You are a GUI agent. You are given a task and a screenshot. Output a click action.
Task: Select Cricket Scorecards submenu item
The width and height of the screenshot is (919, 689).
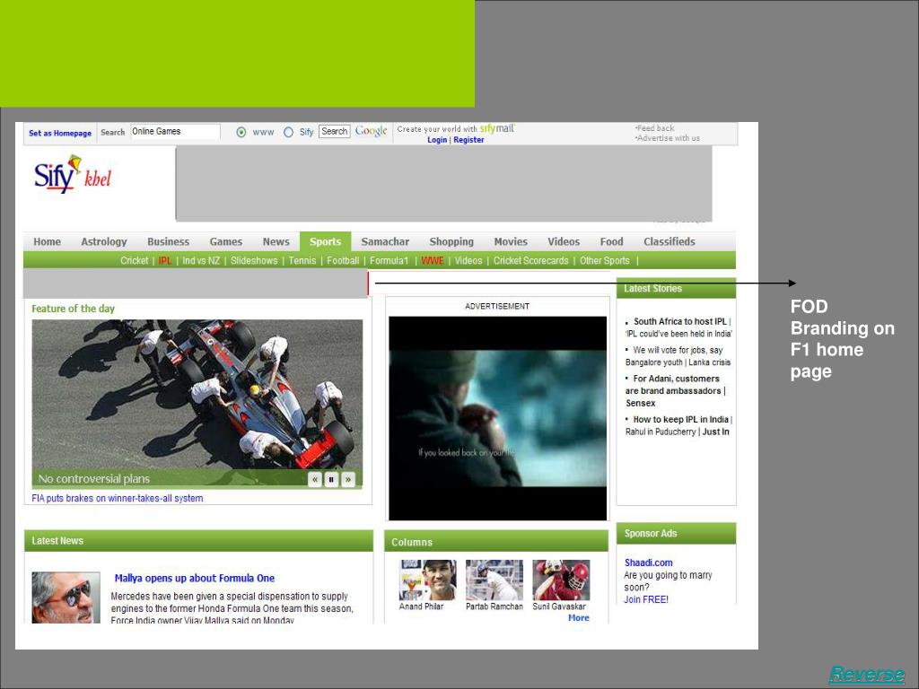click(531, 261)
